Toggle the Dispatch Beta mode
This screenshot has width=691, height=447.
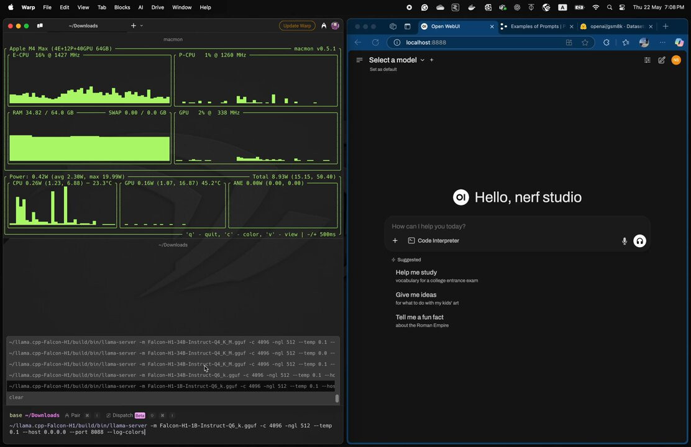coord(126,415)
